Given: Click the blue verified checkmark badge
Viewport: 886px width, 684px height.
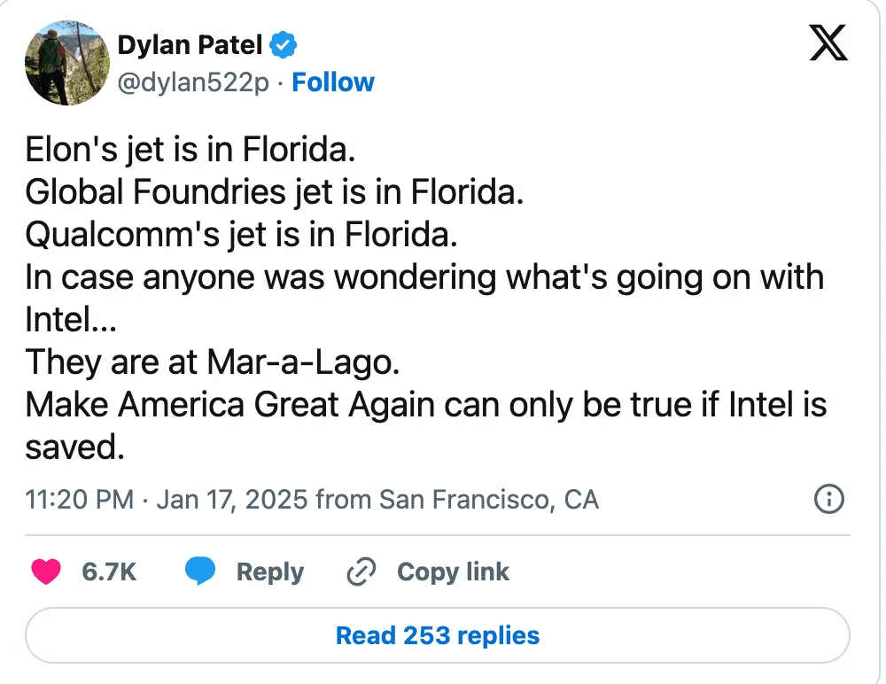Looking at the screenshot, I should 284,43.
